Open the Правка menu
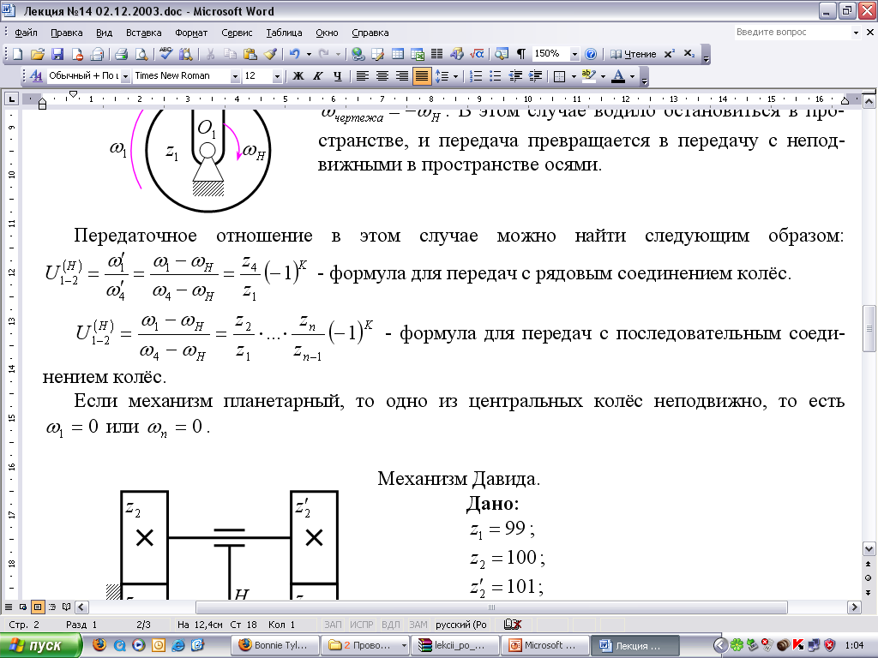 click(x=67, y=33)
